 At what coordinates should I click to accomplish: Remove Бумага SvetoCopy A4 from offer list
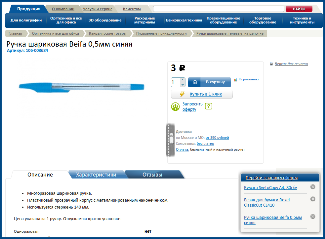pos(313,187)
